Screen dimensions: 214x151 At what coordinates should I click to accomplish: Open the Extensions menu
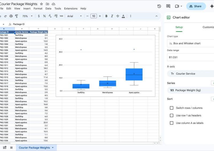71,9
